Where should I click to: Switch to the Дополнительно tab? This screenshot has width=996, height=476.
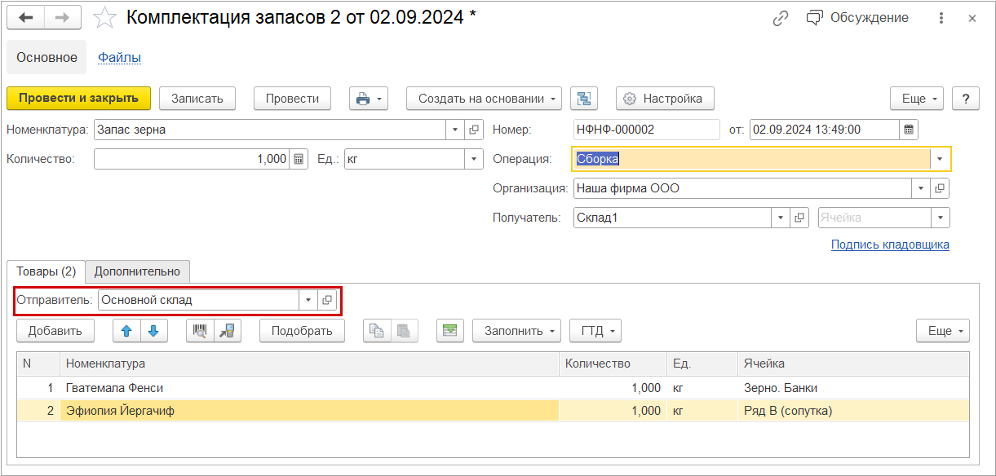pyautogui.click(x=138, y=271)
